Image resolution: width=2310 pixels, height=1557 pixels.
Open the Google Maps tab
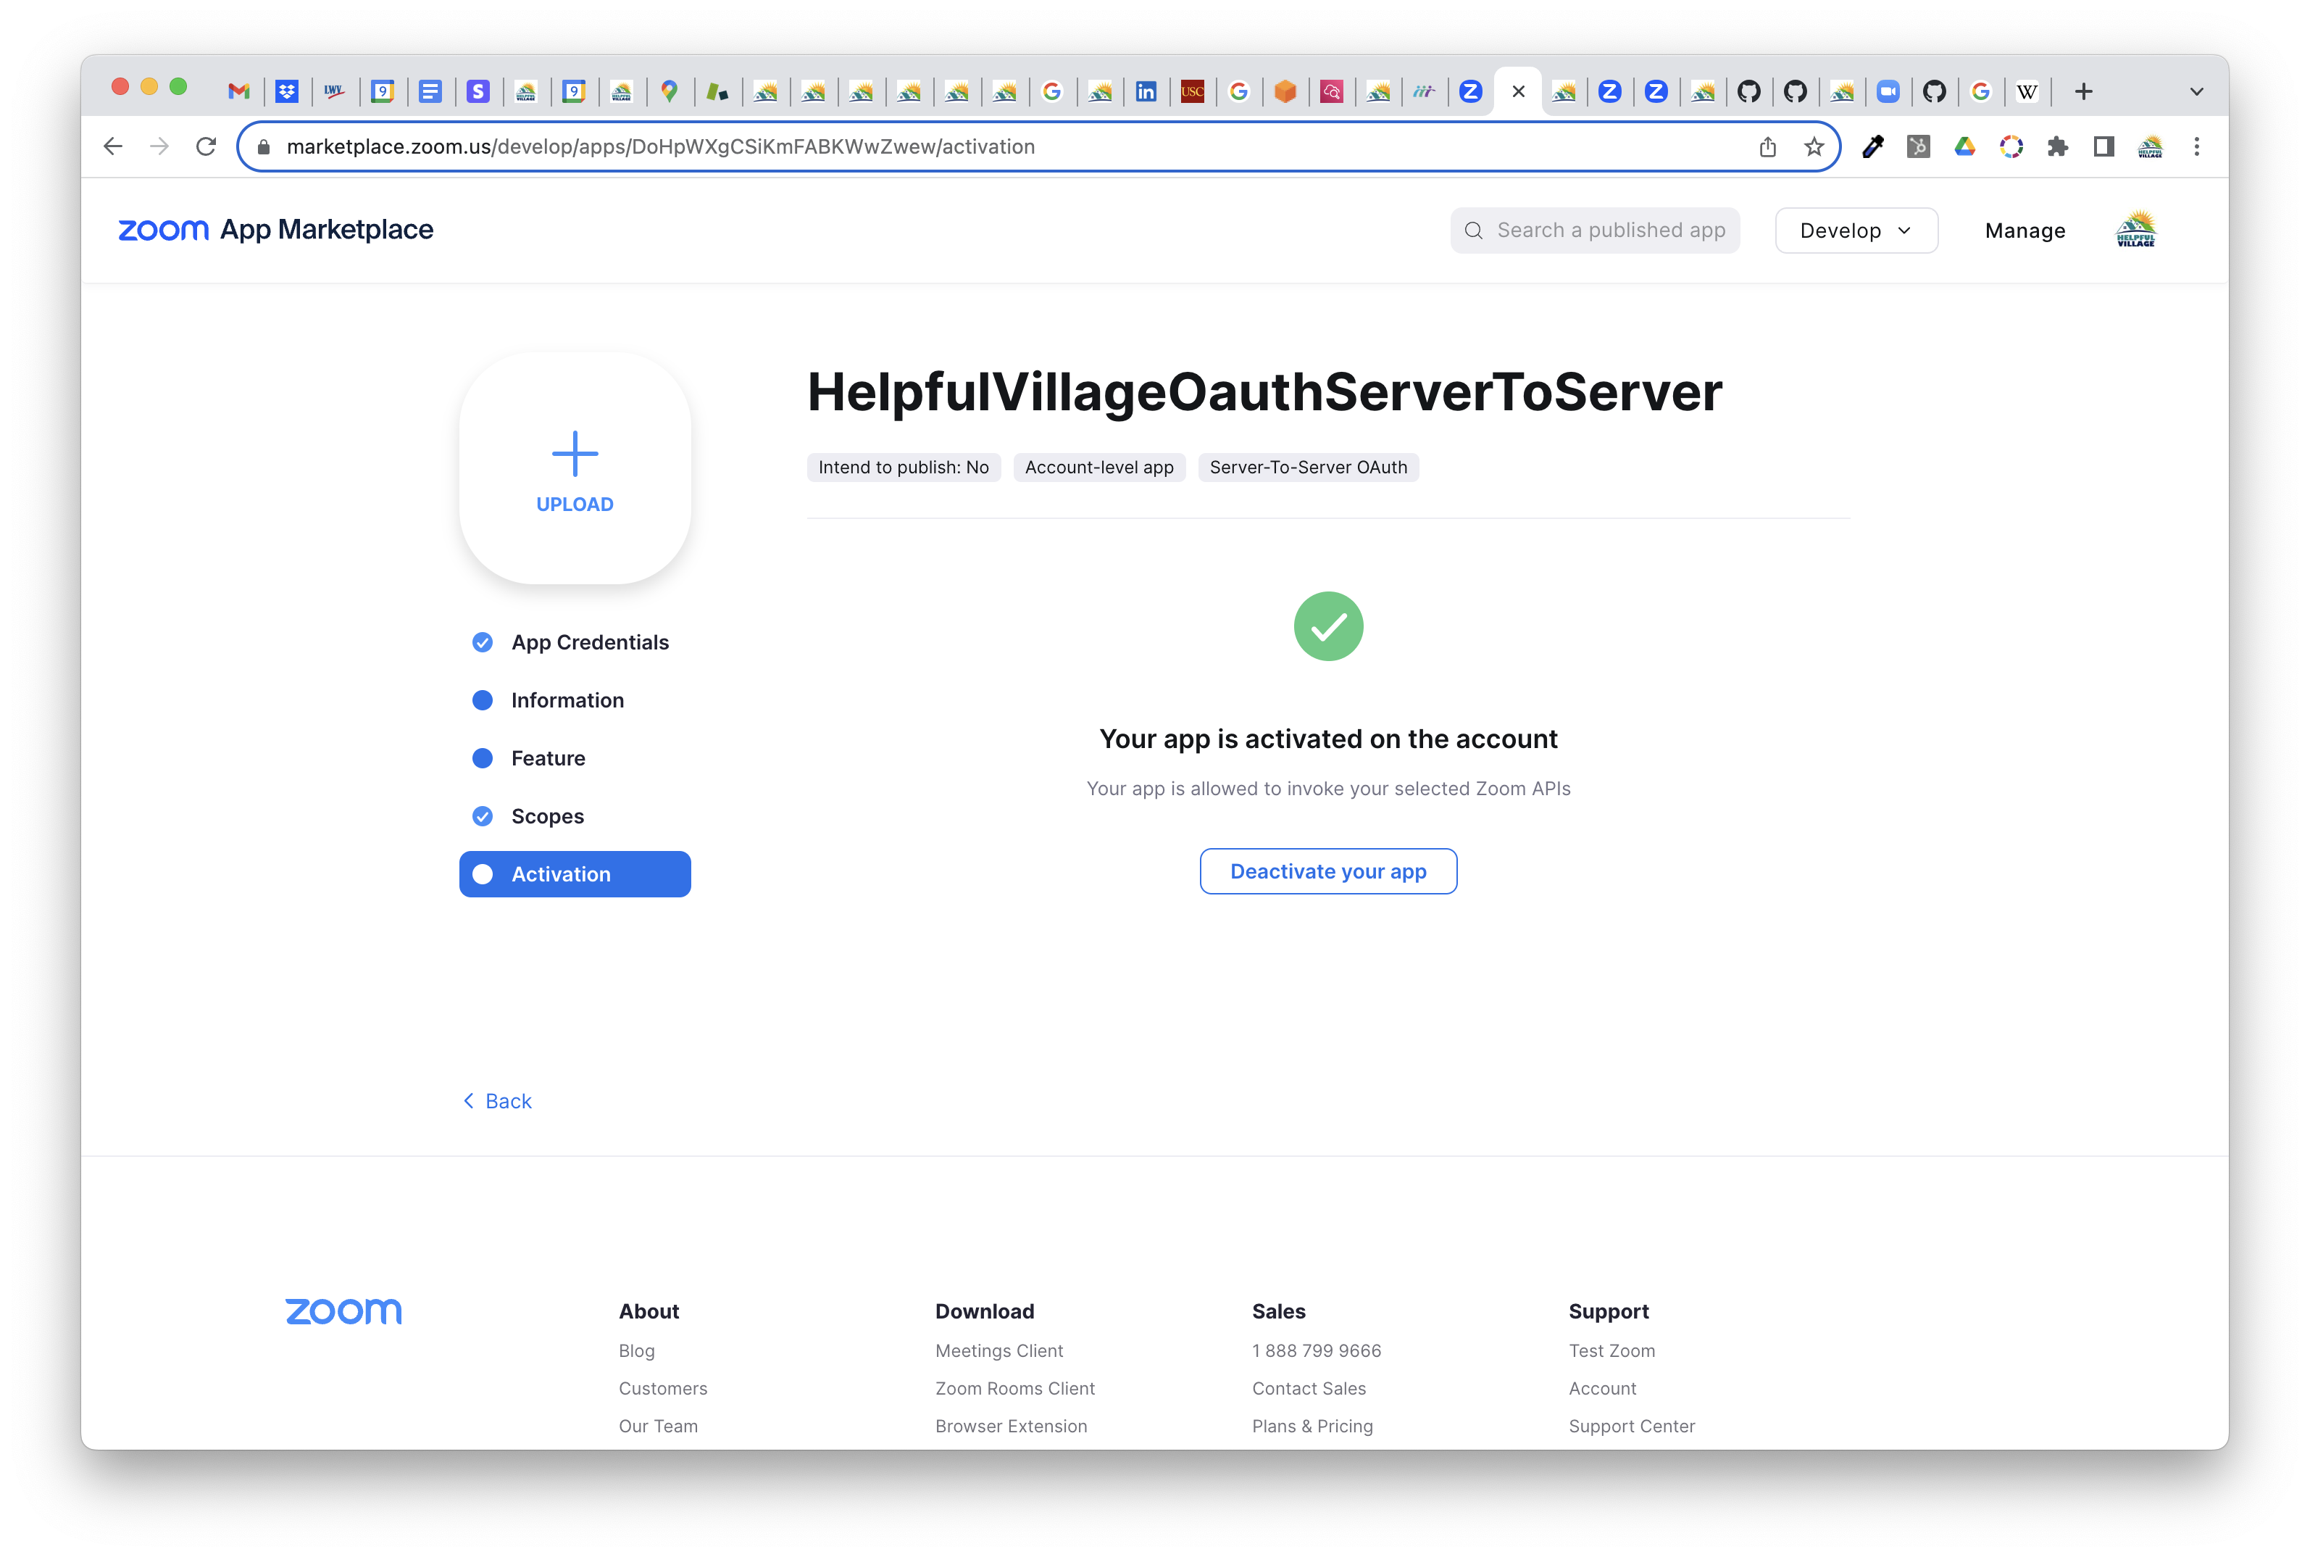point(669,91)
